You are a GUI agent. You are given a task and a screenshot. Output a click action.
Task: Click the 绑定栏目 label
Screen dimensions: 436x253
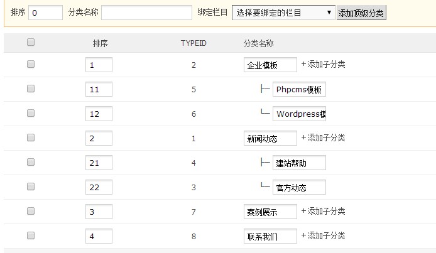212,12
